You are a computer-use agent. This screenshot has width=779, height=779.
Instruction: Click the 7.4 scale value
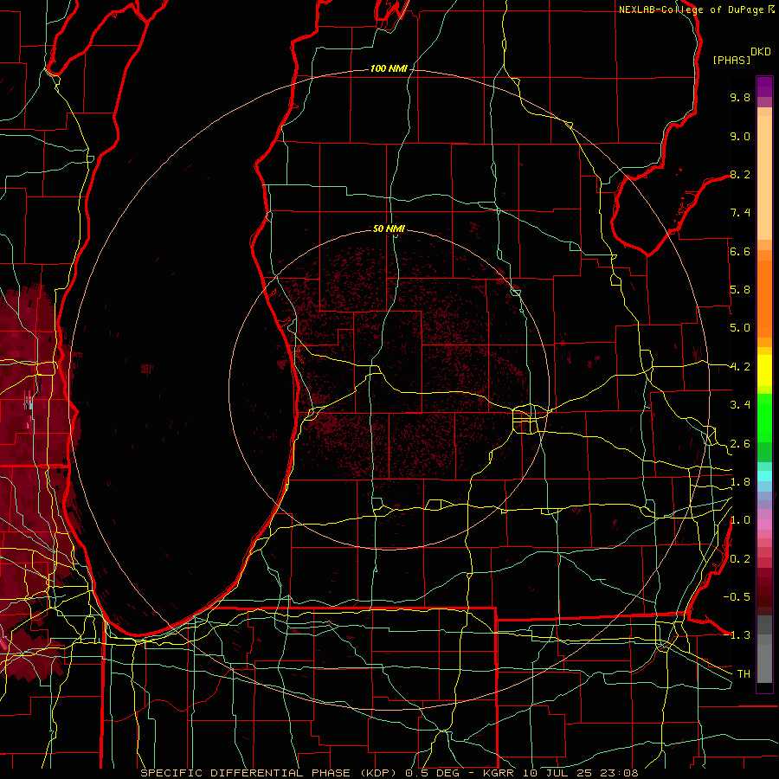click(740, 213)
